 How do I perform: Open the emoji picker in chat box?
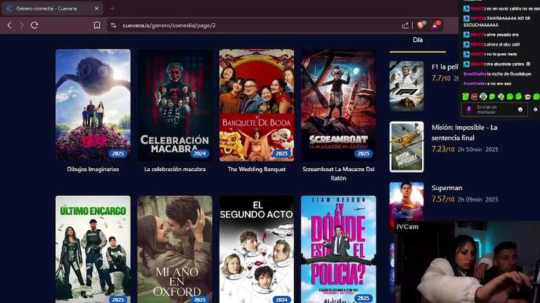click(520, 109)
